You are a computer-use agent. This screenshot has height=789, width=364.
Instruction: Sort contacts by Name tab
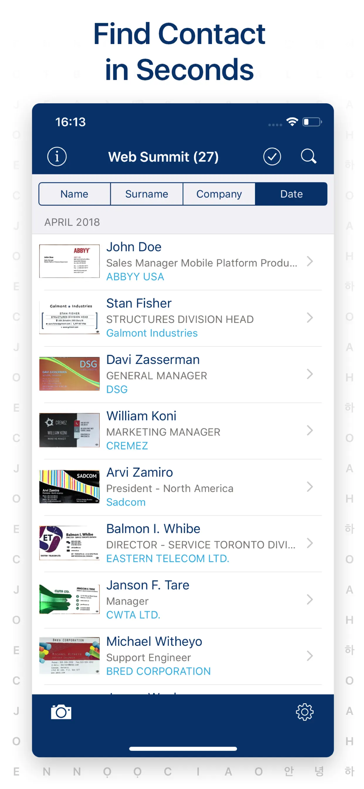[74, 194]
